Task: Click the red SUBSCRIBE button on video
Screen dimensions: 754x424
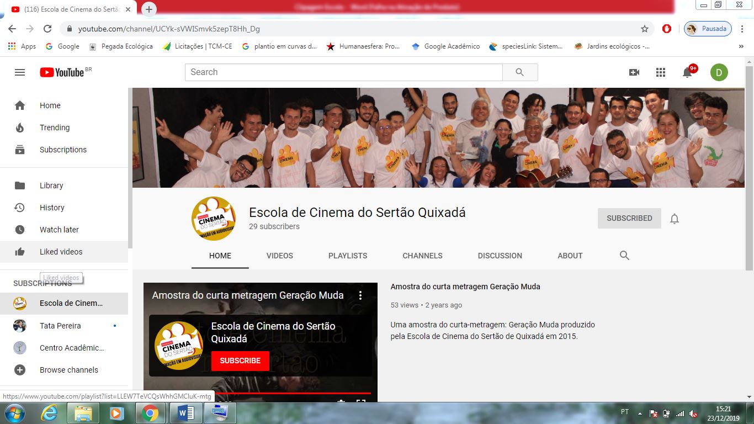Action: (240, 361)
